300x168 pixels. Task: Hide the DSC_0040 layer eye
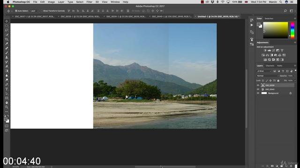(258, 89)
